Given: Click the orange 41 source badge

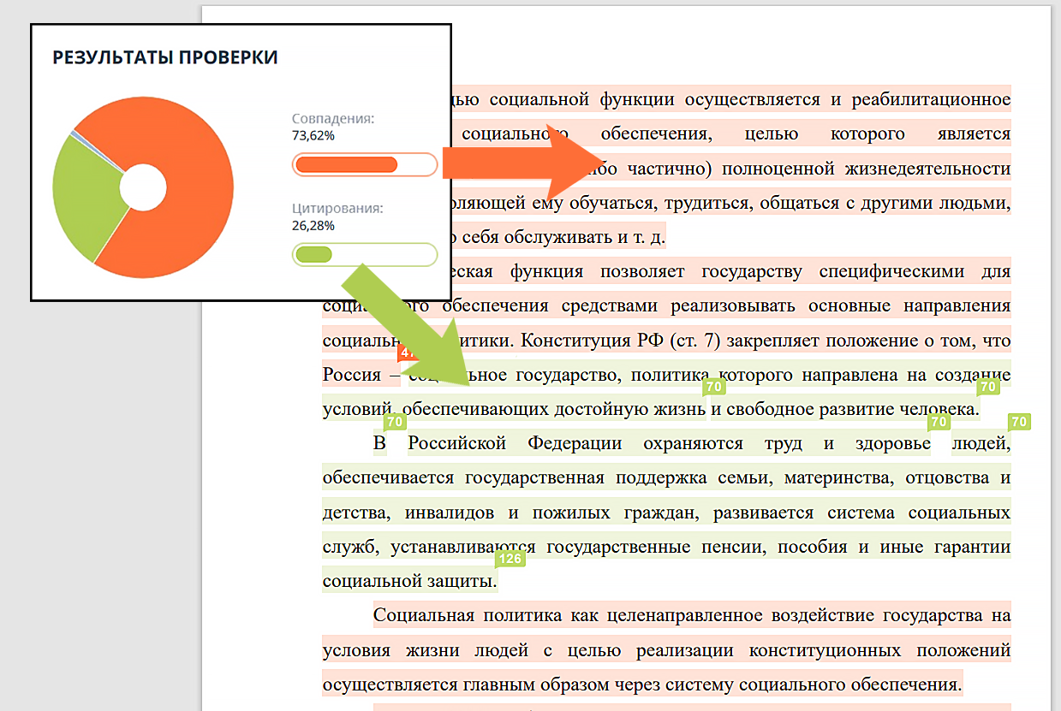Looking at the screenshot, I should (x=406, y=353).
